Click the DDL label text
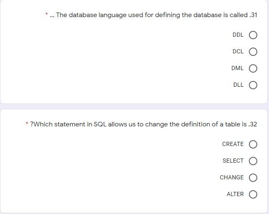269x214 pixels. 238,35
